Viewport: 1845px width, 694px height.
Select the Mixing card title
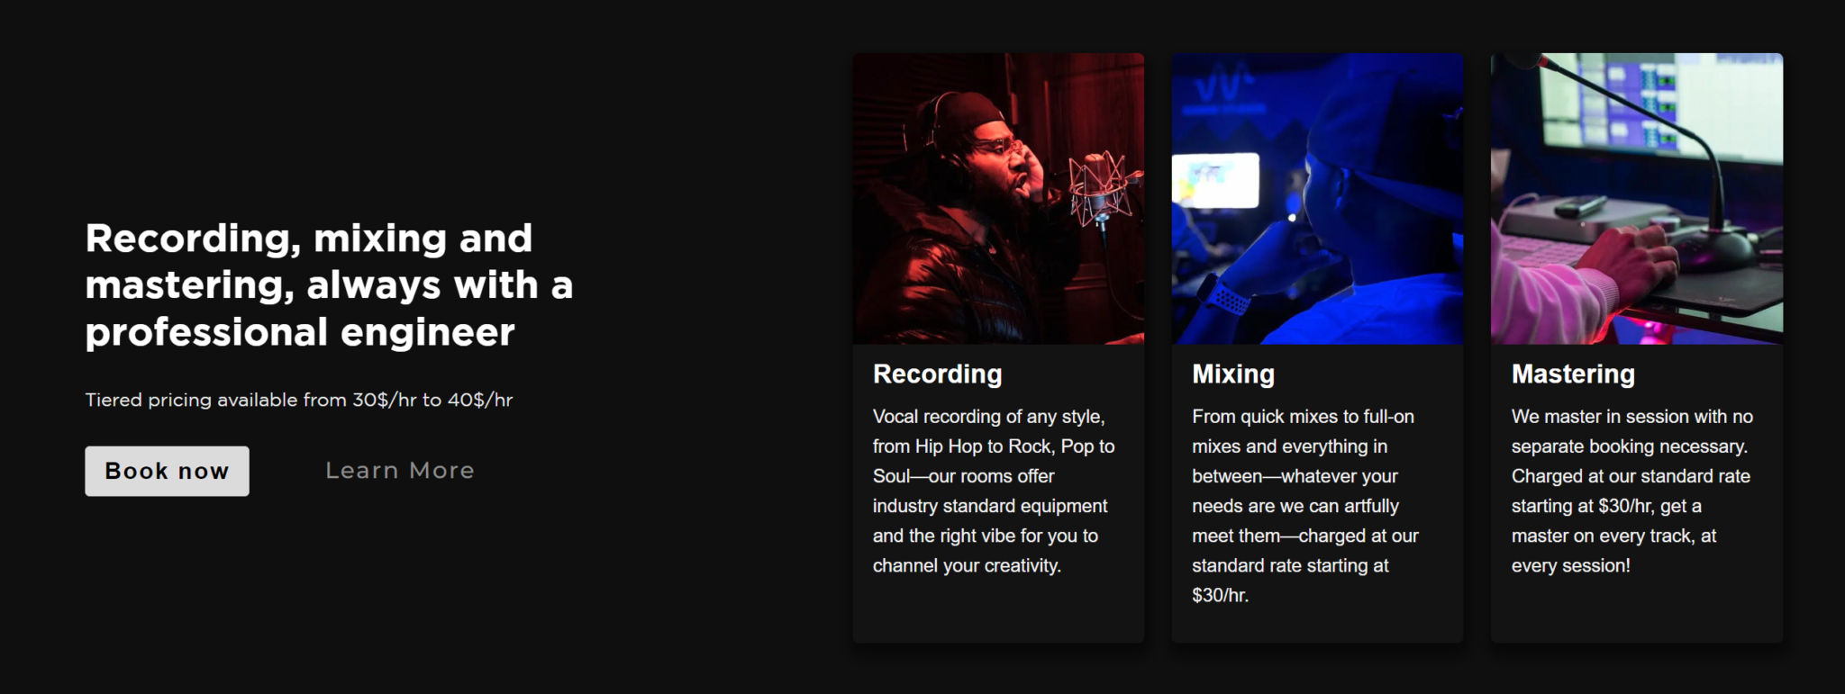tap(1233, 374)
